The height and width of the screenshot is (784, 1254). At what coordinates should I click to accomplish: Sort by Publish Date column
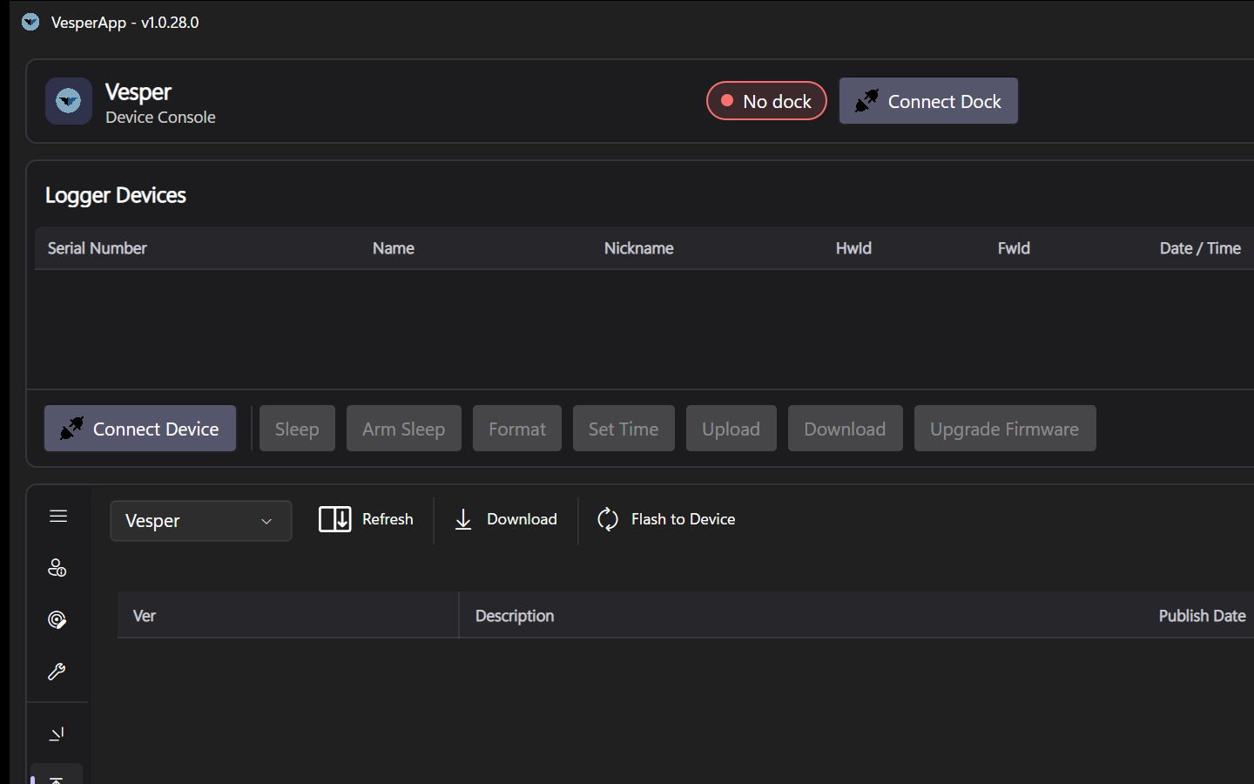(x=1202, y=616)
